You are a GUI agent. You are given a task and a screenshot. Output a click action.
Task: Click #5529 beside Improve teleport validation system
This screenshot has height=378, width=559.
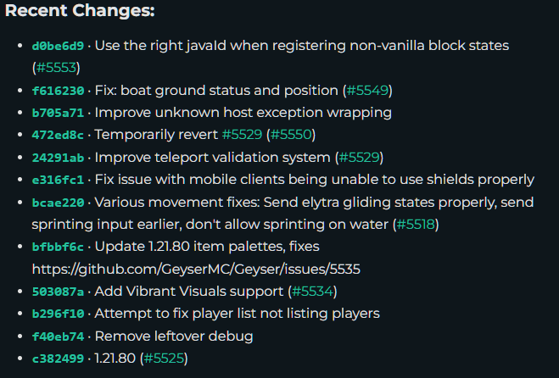click(360, 158)
